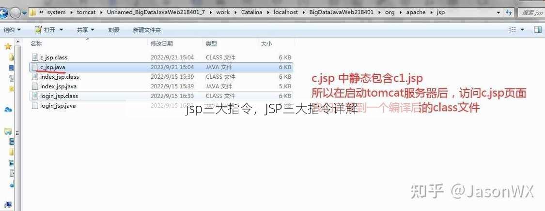Go to the Unnamed_BigDataJavaWeb218401_7 breadcrumb
The width and height of the screenshot is (545, 211).
click(x=156, y=12)
